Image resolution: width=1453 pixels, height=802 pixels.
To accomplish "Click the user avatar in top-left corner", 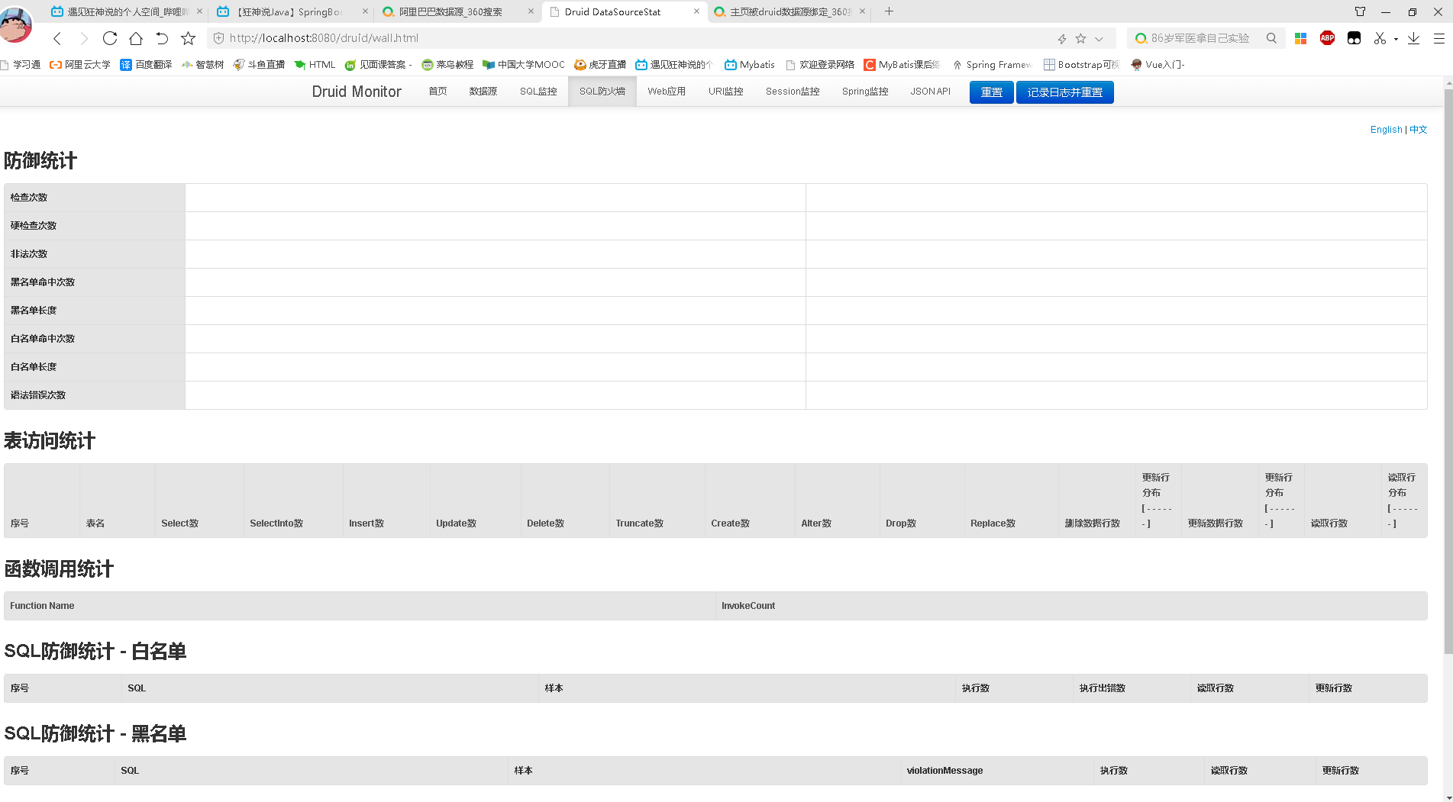I will [x=16, y=24].
